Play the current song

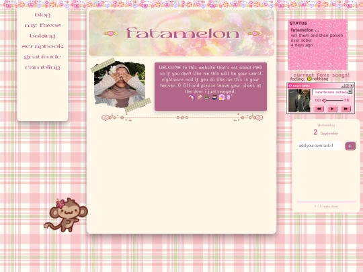[x=332, y=109]
